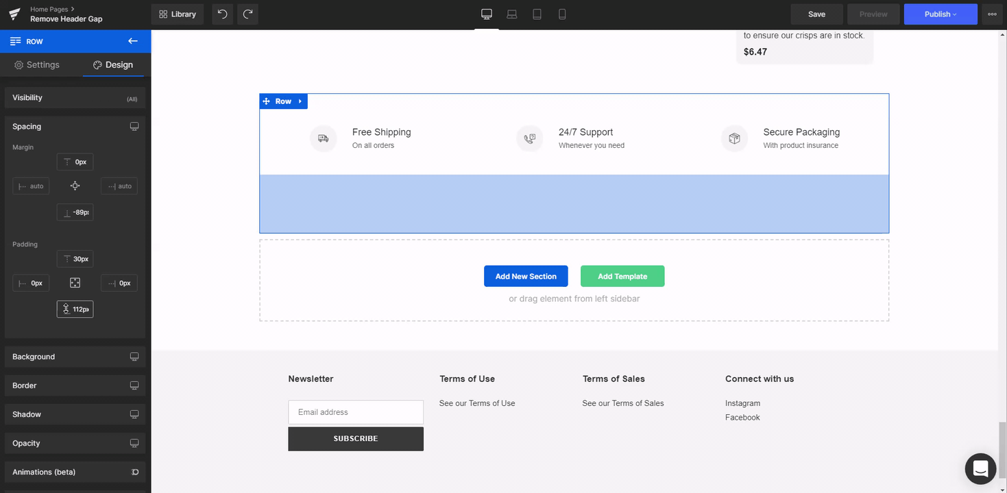Edit the left margin auto field
1007x493 pixels.
31,186
